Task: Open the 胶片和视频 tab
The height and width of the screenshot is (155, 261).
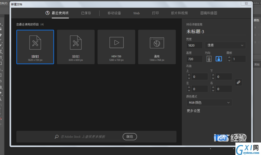Action: tap(179, 13)
